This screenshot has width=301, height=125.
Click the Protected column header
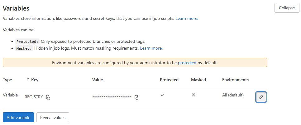pyautogui.click(x=169, y=80)
